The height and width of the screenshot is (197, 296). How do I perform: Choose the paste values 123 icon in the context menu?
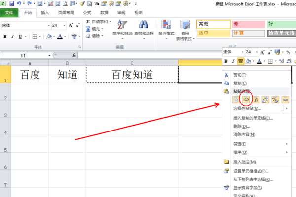tap(246, 99)
